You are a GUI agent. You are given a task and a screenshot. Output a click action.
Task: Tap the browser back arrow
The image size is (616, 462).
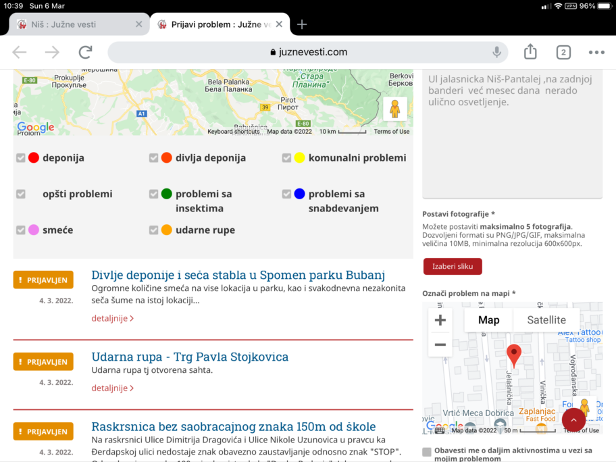coord(20,52)
